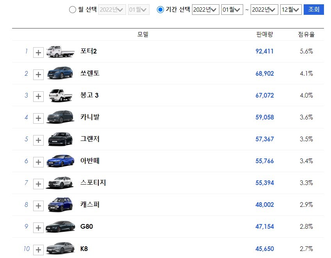This screenshot has height=258, width=331.
Task: Open the G80 model link
Action: tap(87, 226)
